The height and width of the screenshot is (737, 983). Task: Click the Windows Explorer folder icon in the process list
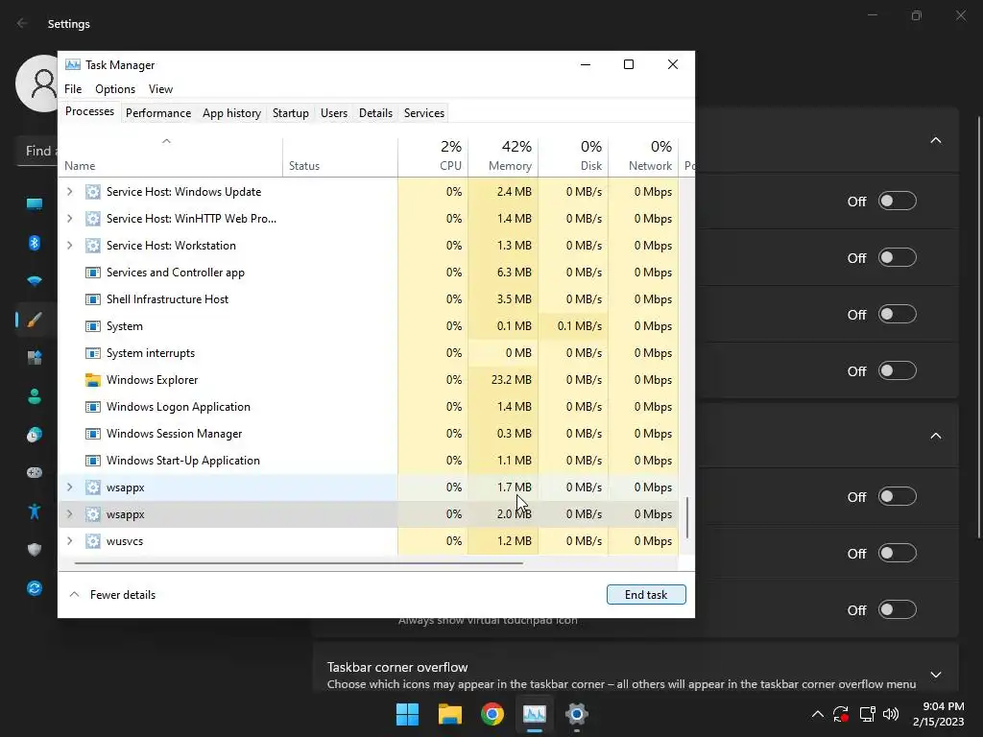pyautogui.click(x=93, y=380)
